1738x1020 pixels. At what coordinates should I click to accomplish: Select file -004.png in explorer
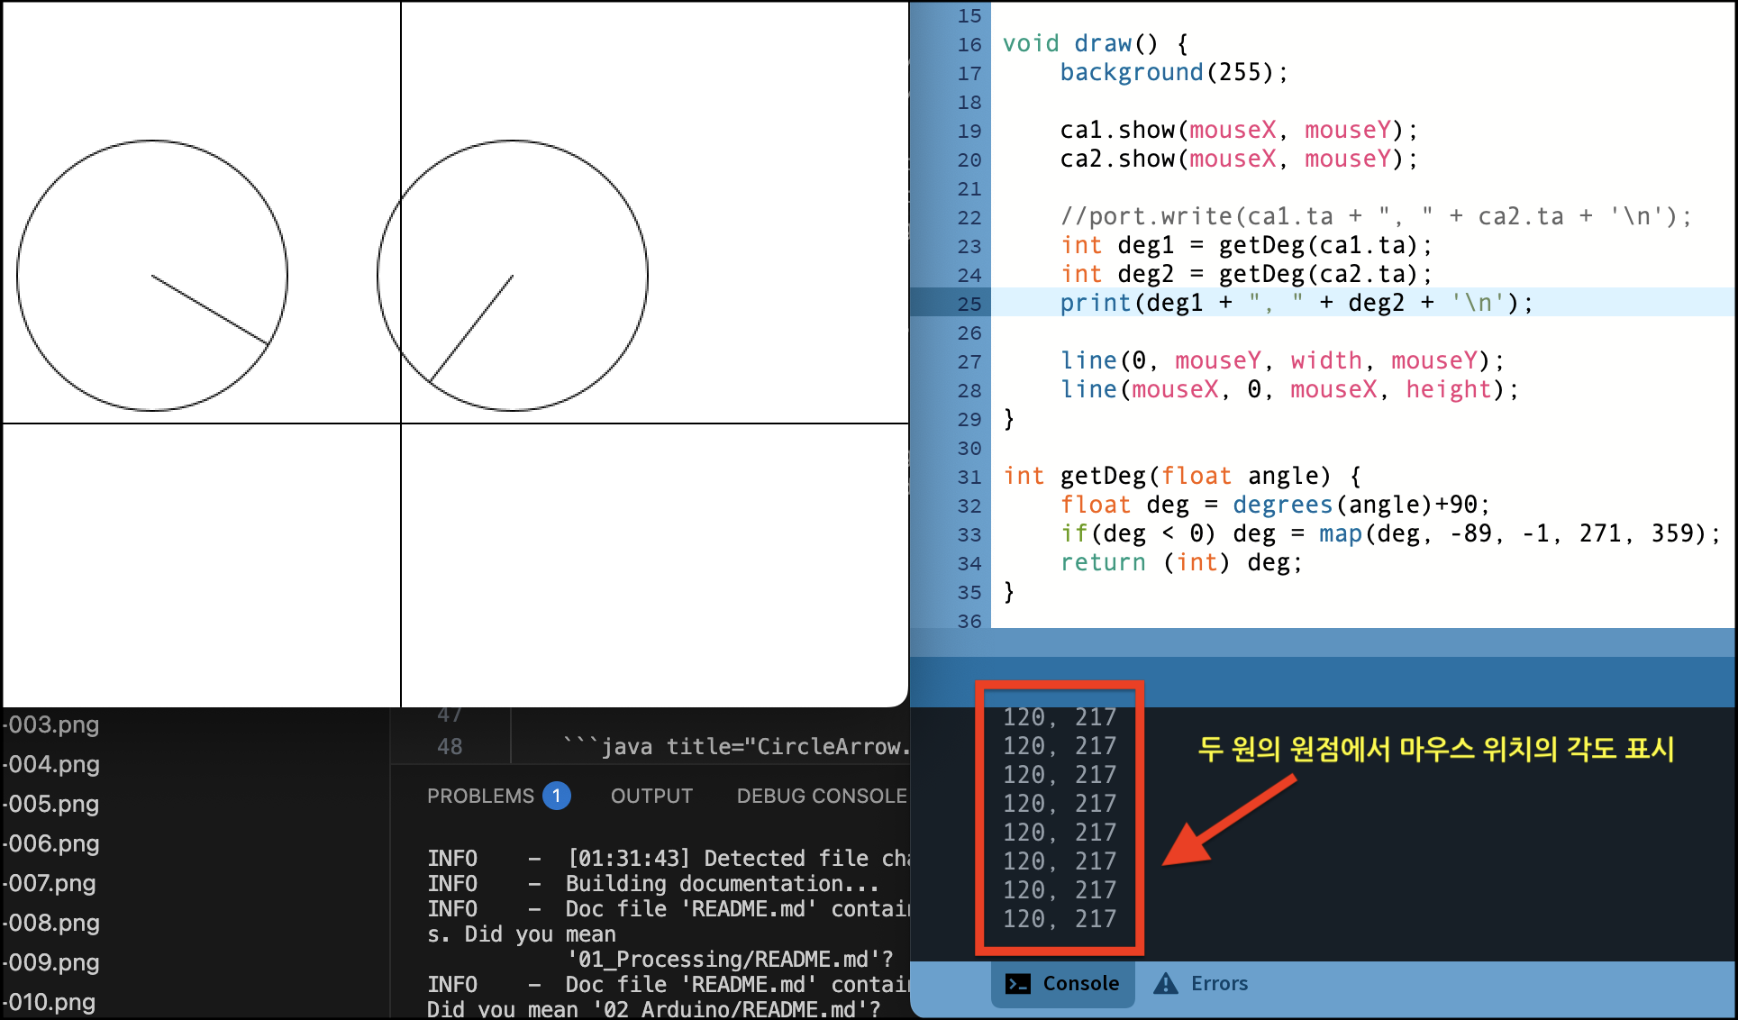tap(52, 764)
